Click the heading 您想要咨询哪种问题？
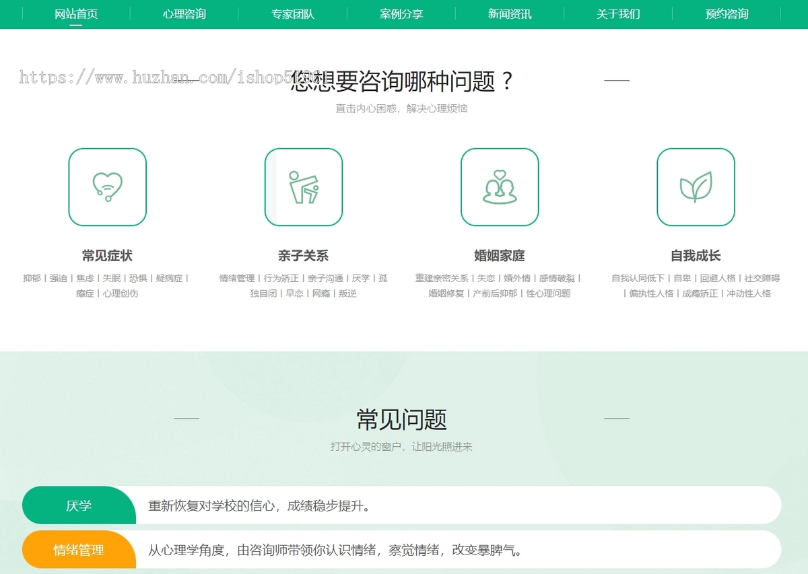808x574 pixels. [402, 81]
